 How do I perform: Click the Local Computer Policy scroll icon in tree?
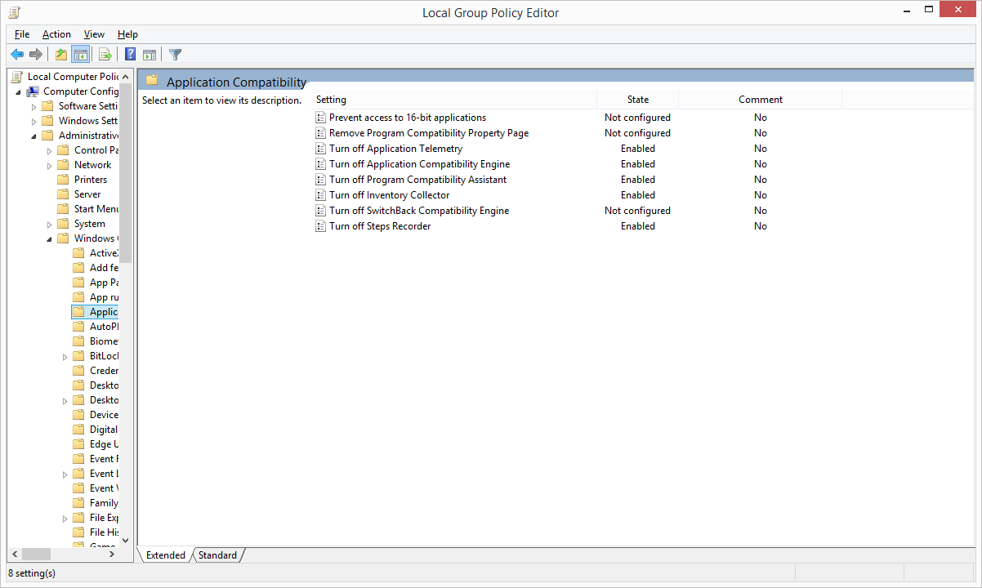click(16, 77)
